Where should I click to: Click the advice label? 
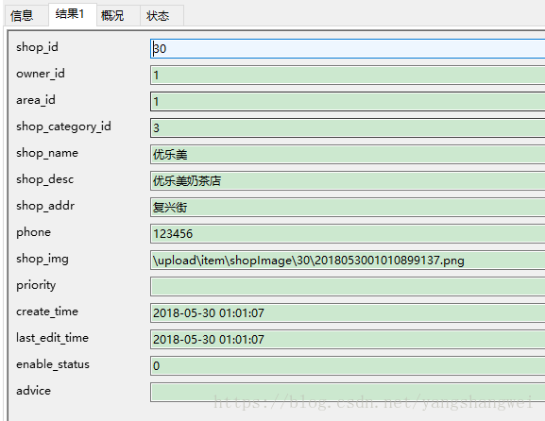(34, 391)
